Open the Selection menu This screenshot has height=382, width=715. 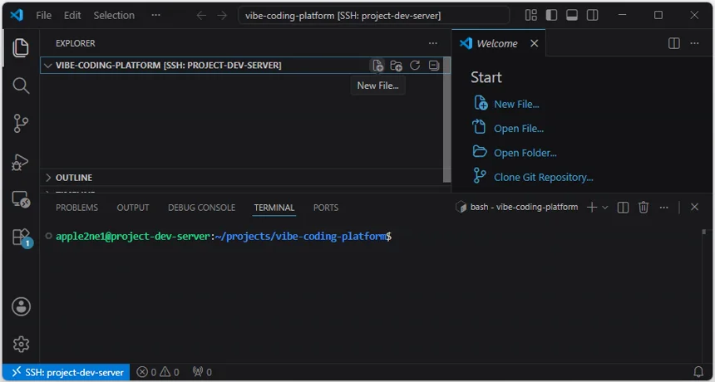pyautogui.click(x=114, y=16)
